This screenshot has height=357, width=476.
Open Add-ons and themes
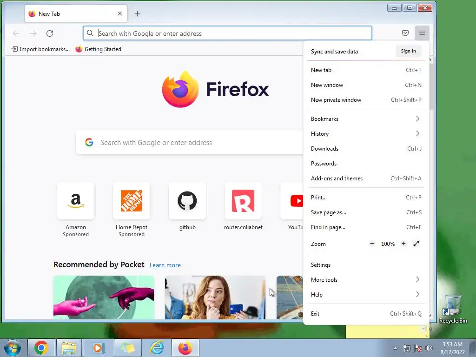coord(366,178)
